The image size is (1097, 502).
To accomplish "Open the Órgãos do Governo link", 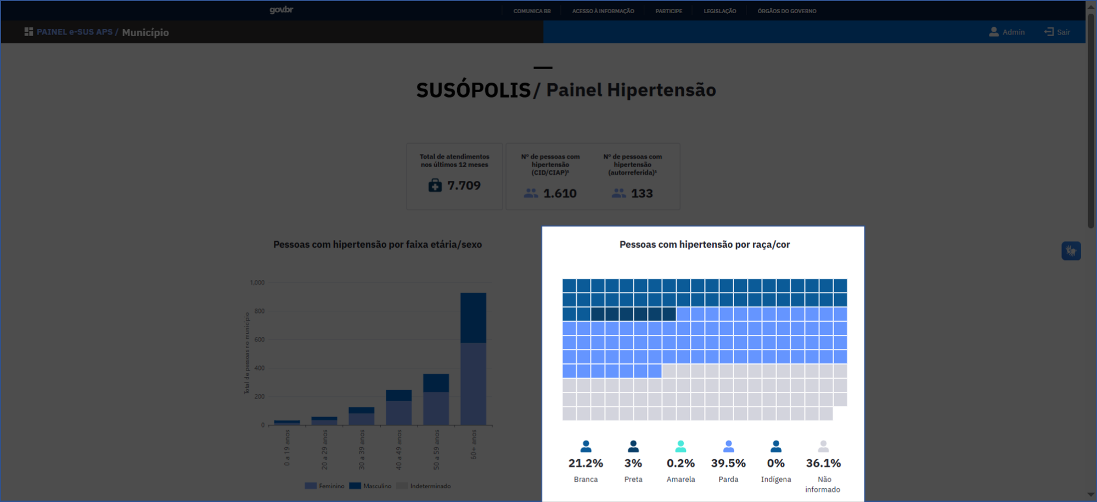I will click(786, 11).
